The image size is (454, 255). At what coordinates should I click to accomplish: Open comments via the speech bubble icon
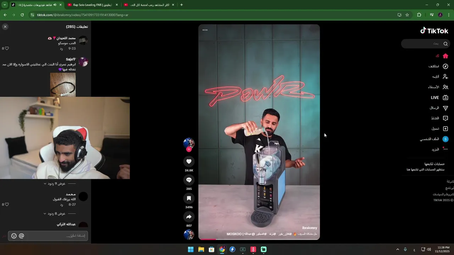[189, 180]
